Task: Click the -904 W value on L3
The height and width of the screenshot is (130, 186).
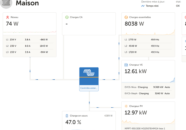Action: click(44, 52)
